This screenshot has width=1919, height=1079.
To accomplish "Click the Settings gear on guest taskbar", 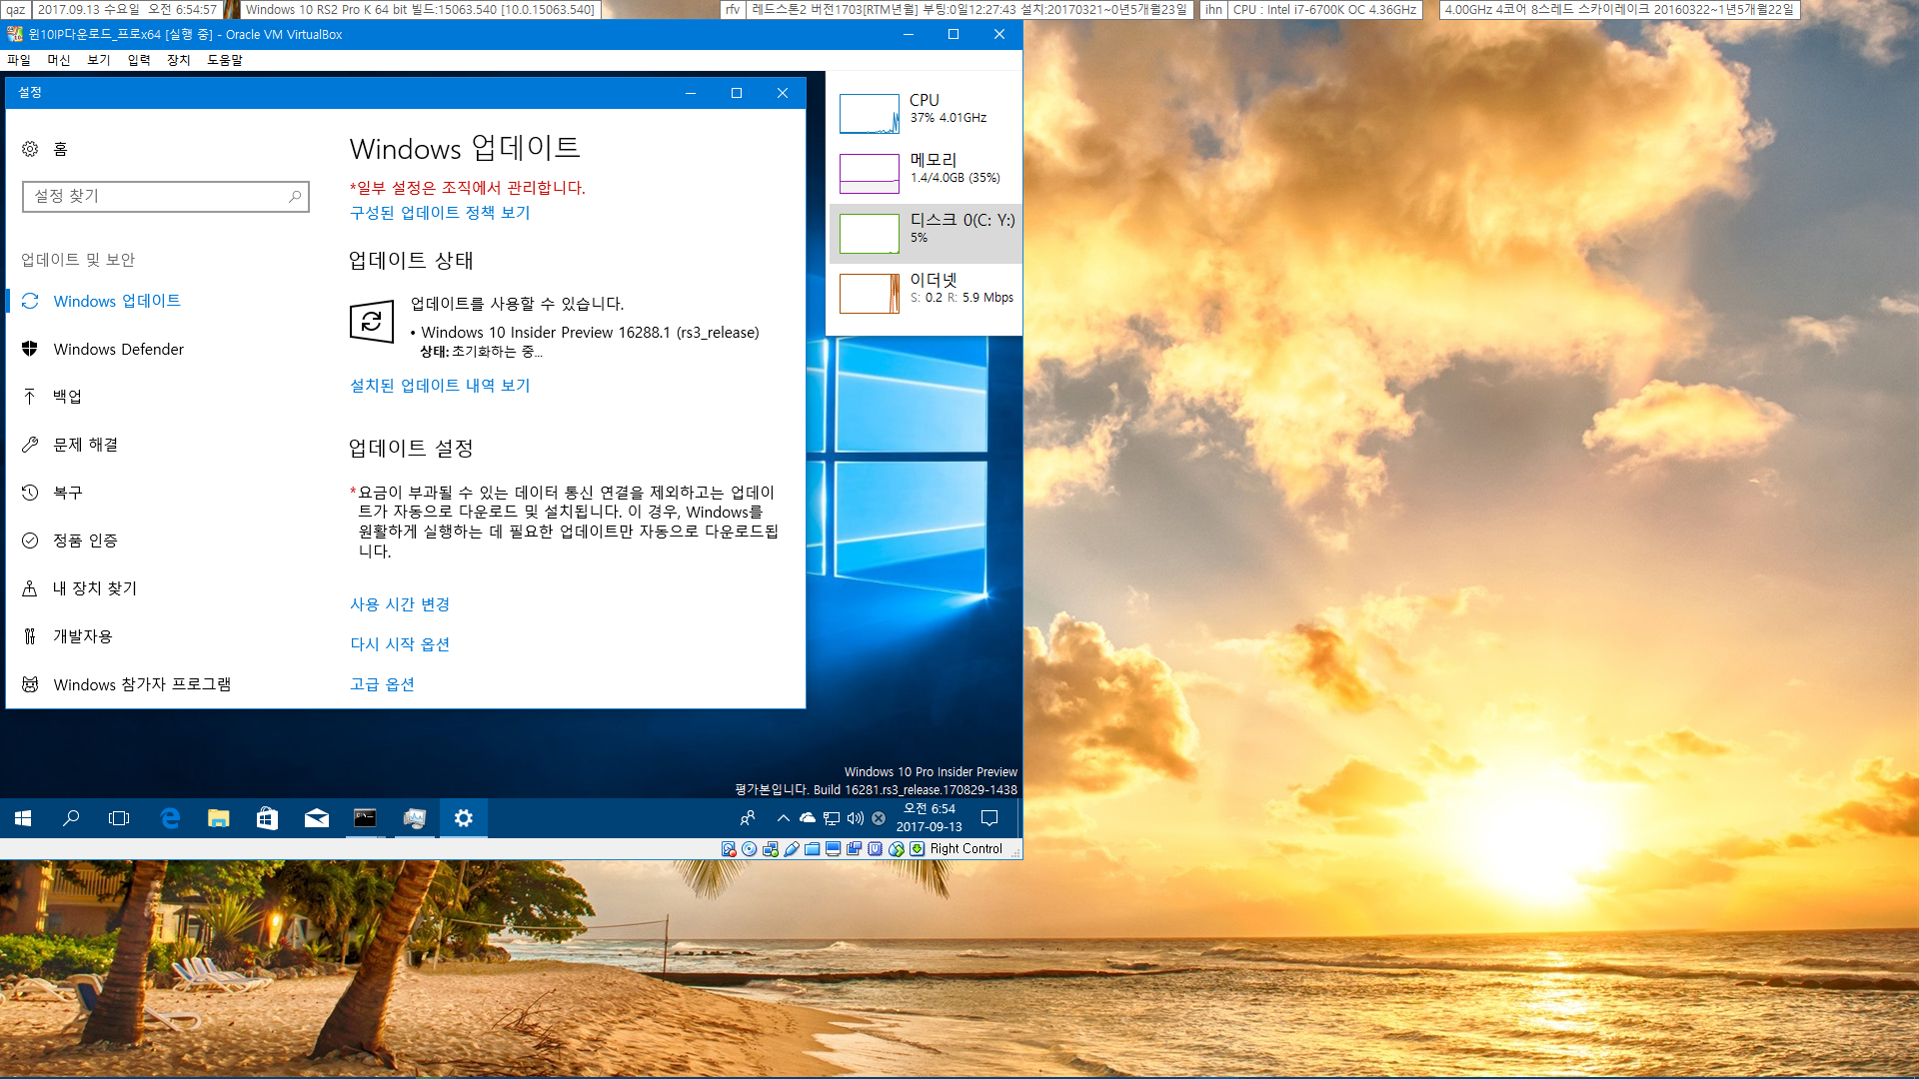I will 464,818.
